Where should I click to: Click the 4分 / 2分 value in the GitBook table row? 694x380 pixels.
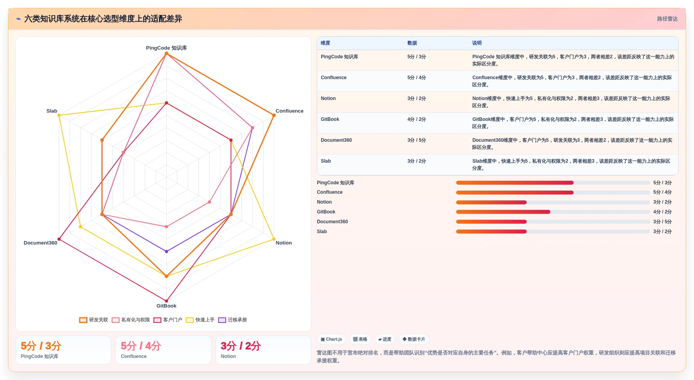(x=417, y=119)
